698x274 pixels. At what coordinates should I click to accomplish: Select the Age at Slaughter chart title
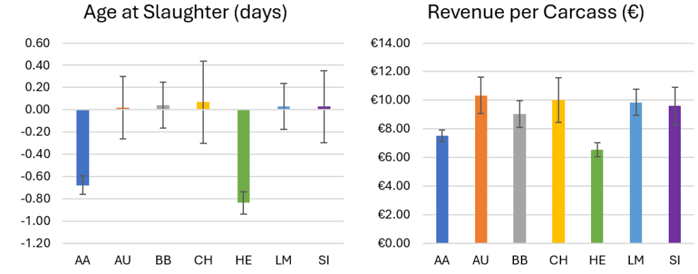pyautogui.click(x=184, y=12)
